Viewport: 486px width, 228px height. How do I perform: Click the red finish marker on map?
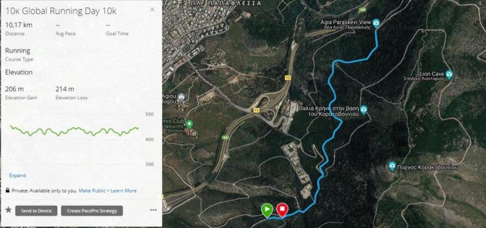(282, 210)
